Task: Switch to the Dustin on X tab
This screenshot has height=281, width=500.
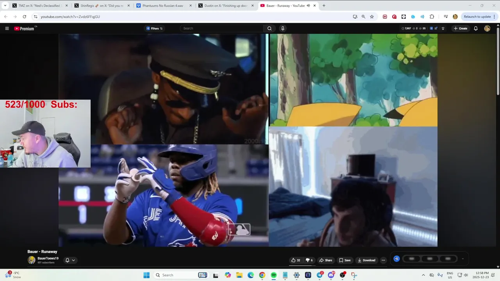Action: coord(225,5)
